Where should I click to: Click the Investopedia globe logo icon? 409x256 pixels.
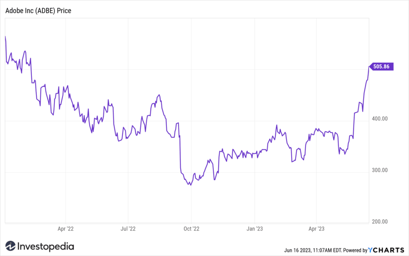[x=10, y=246]
